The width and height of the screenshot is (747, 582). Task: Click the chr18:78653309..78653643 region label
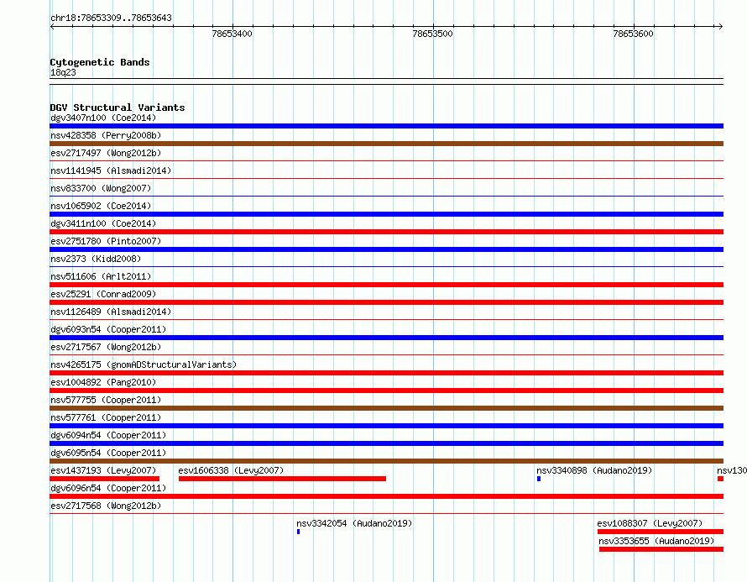111,18
